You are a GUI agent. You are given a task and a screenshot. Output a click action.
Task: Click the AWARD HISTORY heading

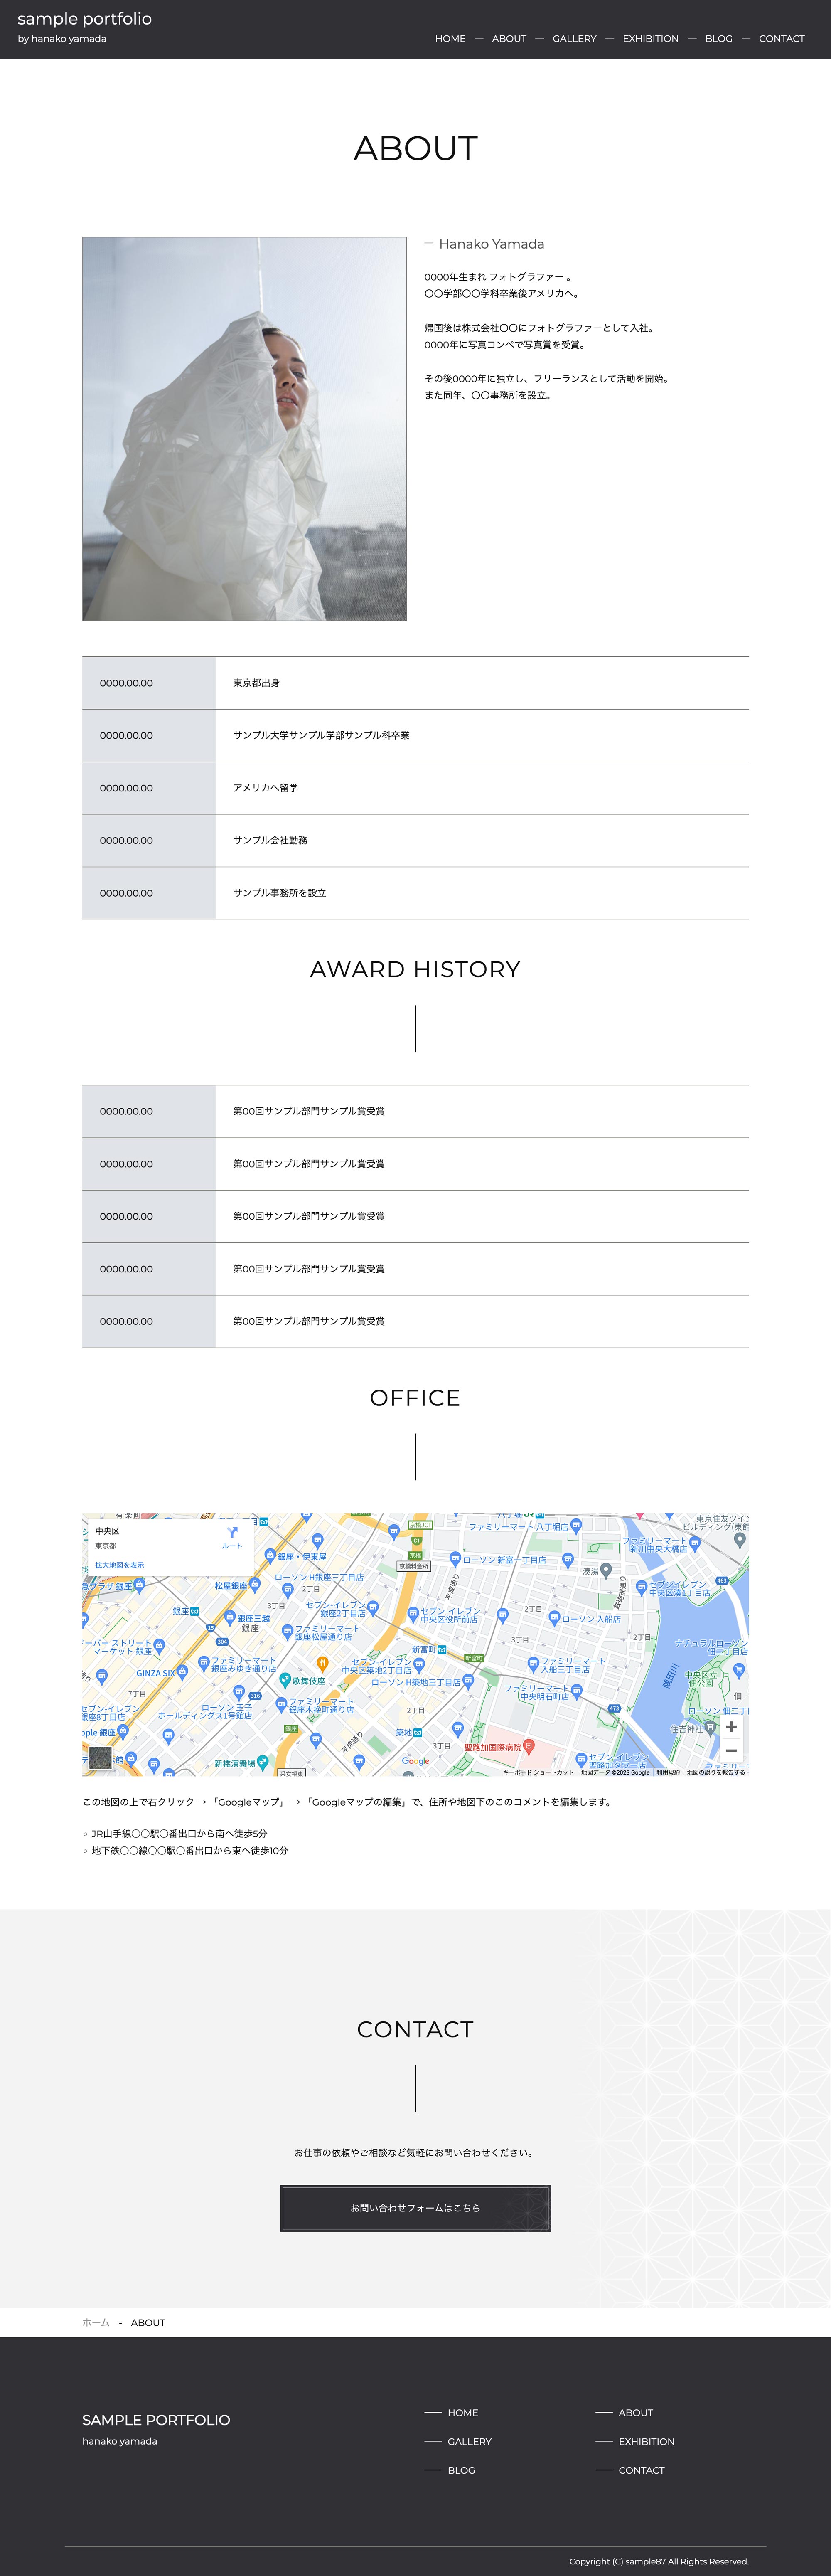coord(415,969)
